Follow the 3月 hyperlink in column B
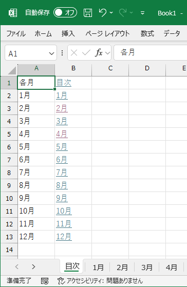 click(x=62, y=121)
